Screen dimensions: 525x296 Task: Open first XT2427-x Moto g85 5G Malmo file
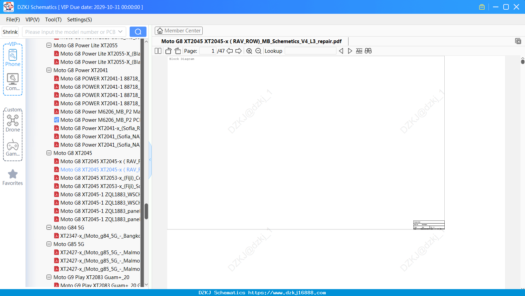tap(97, 253)
